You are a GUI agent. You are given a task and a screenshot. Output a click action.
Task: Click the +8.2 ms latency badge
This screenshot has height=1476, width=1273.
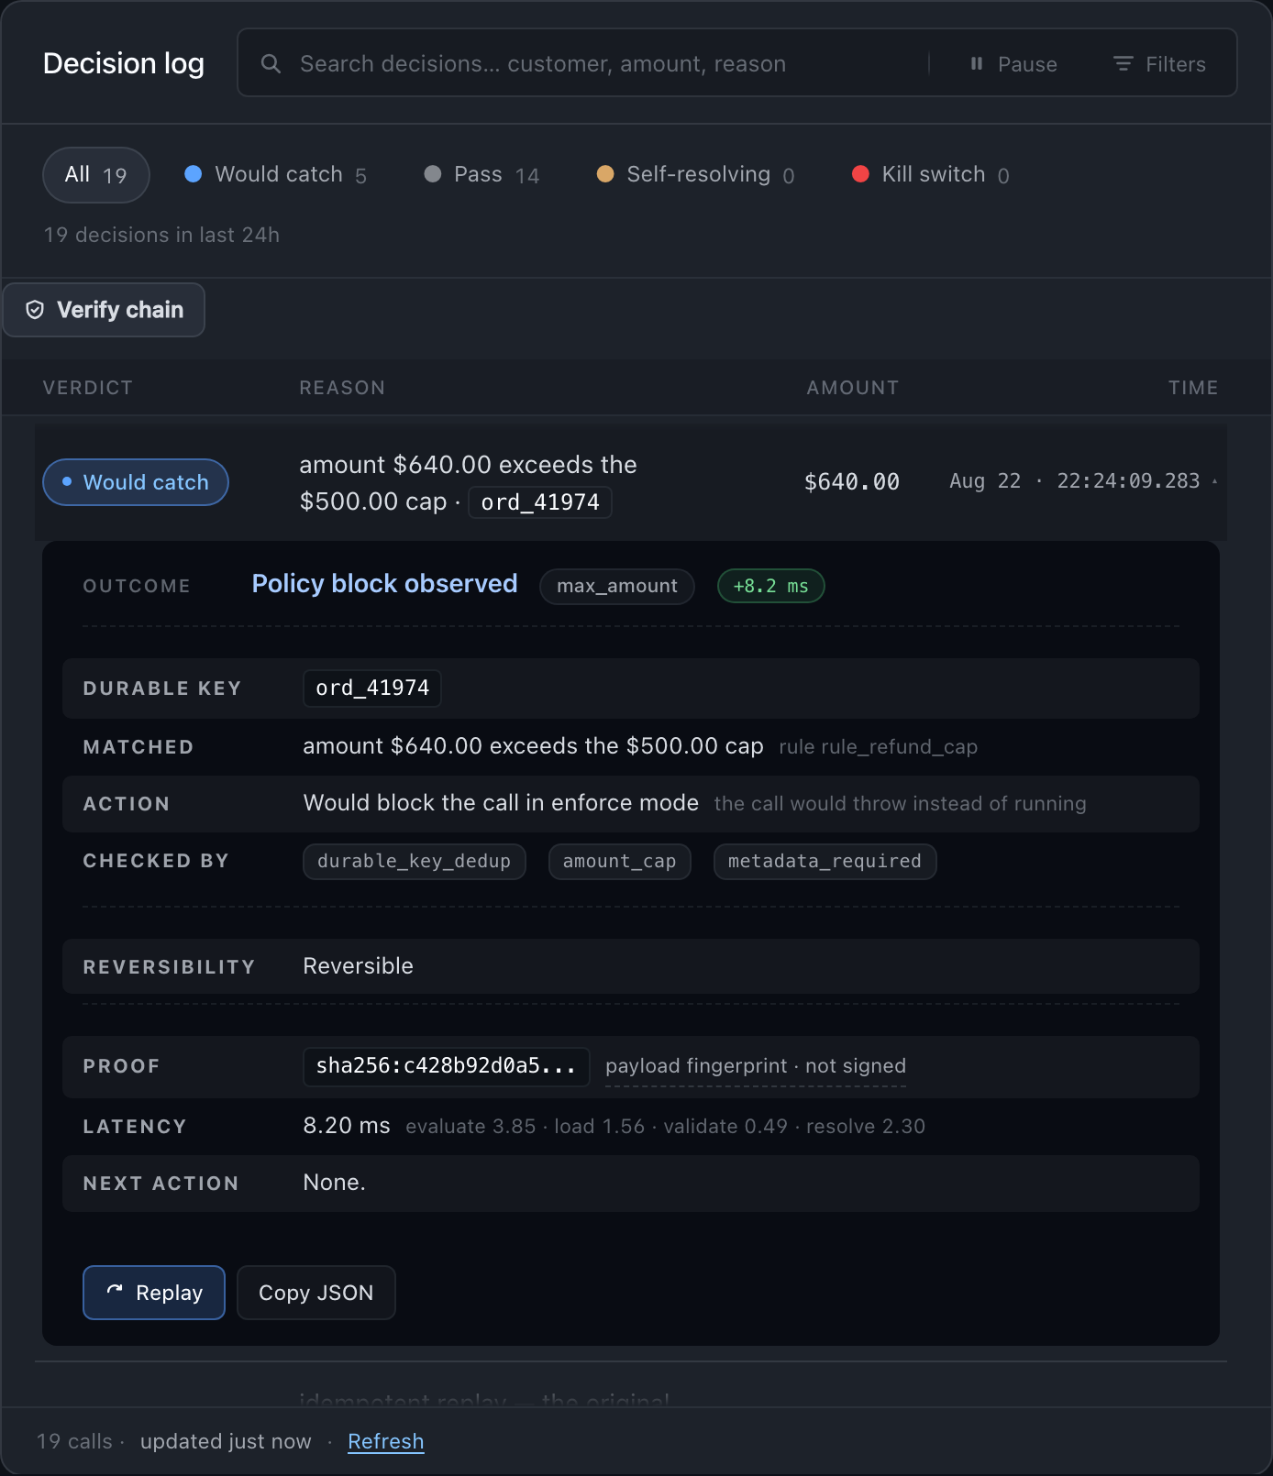[x=771, y=586]
